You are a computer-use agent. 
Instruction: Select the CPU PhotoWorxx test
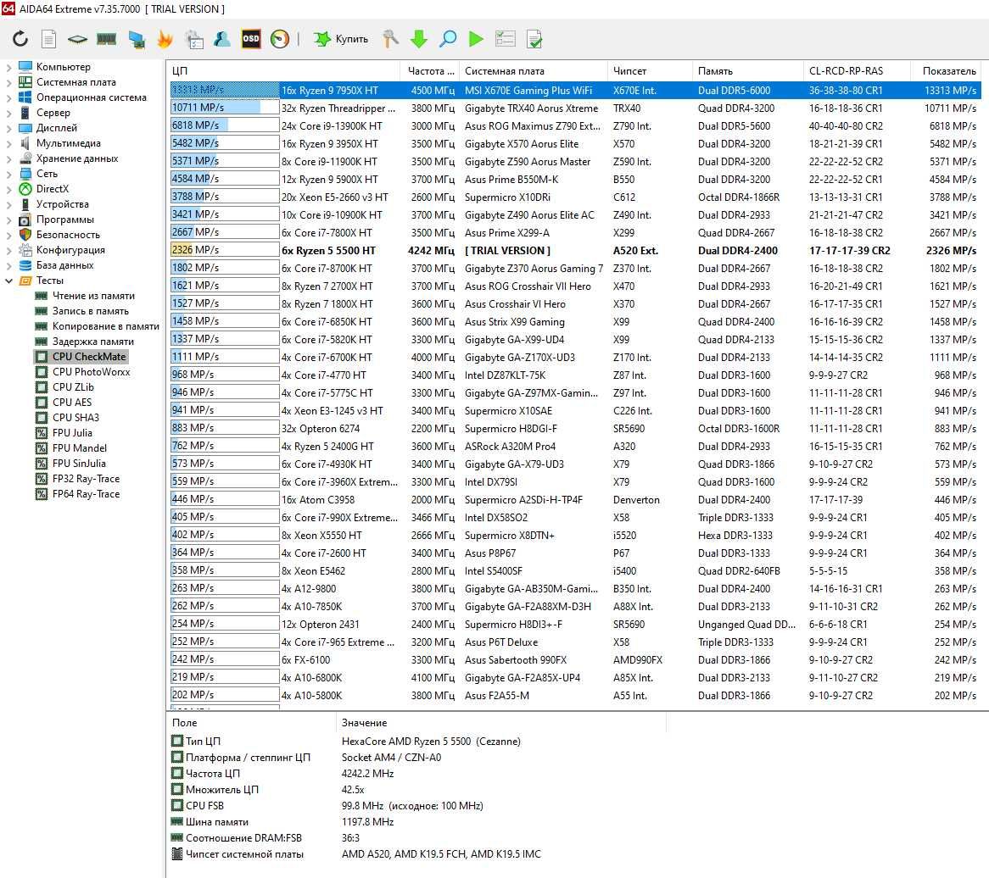pos(91,372)
